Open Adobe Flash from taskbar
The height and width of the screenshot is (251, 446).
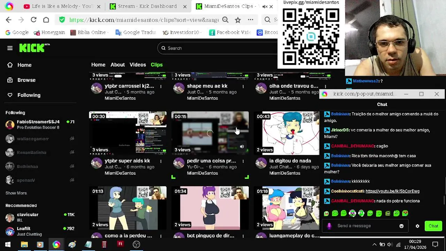pyautogui.click(x=120, y=244)
